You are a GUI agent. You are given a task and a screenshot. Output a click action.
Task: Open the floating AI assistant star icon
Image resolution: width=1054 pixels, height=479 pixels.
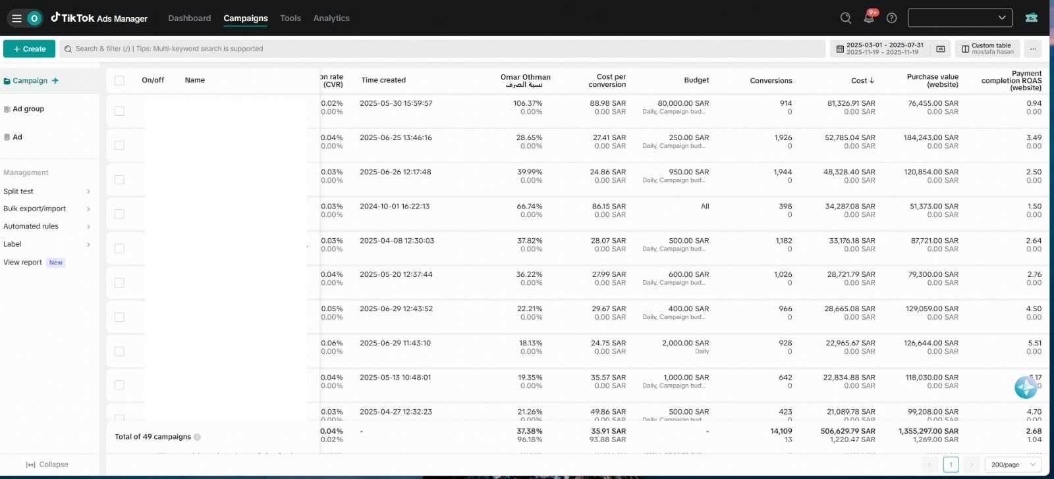click(1026, 388)
